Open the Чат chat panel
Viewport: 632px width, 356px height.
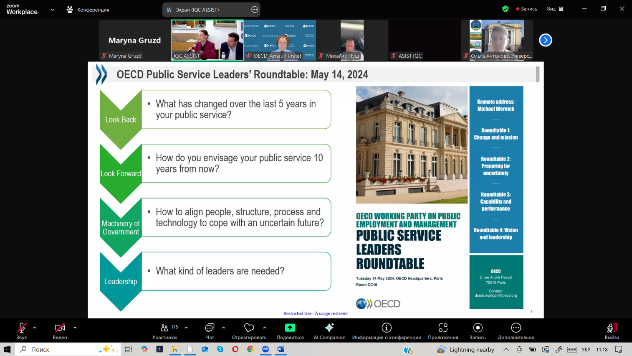[x=210, y=331]
